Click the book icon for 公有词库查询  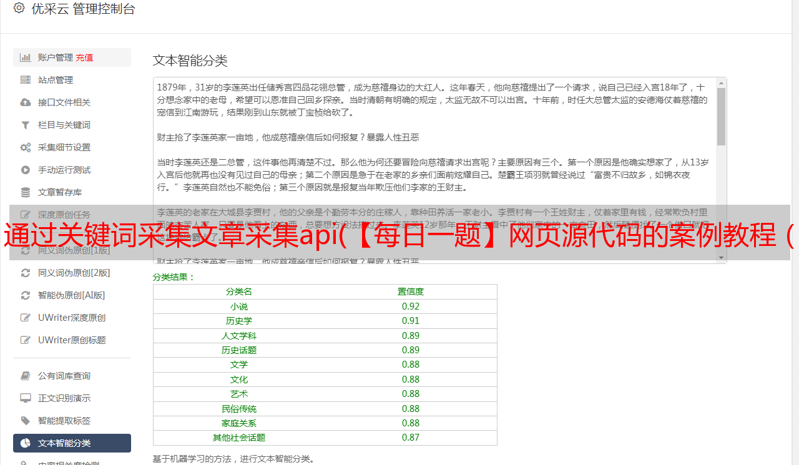26,376
